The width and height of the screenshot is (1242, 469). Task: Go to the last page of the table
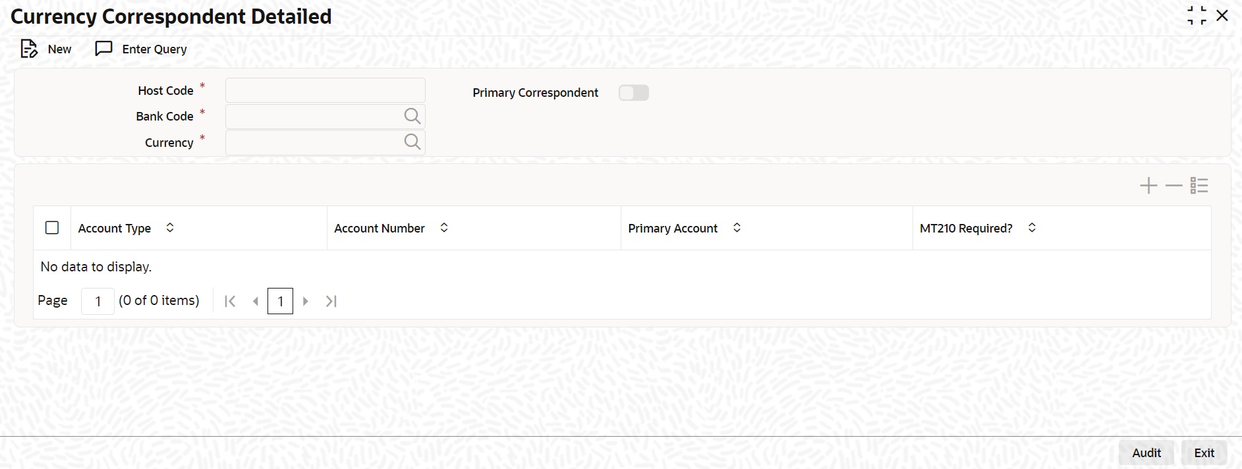(x=331, y=301)
